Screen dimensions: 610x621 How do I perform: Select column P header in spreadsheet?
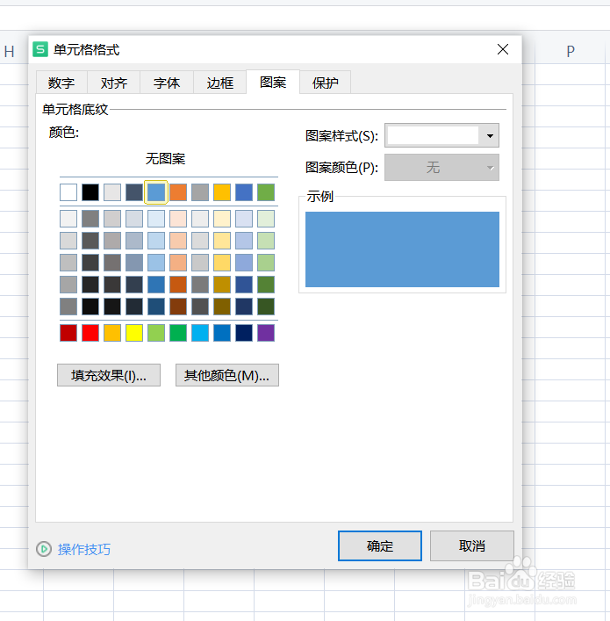[570, 52]
